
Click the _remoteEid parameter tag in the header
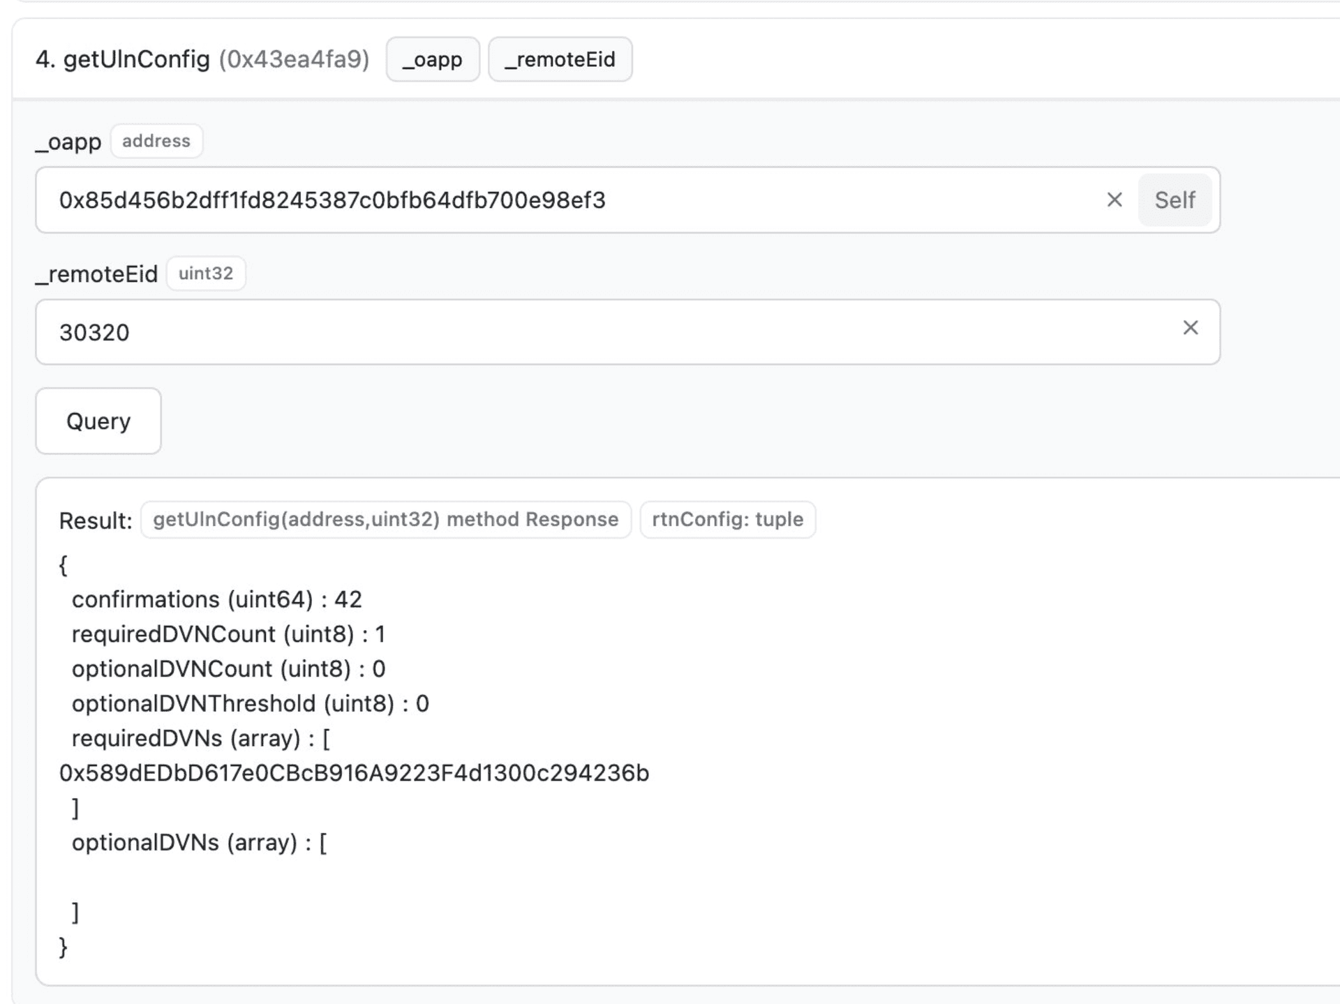point(560,59)
